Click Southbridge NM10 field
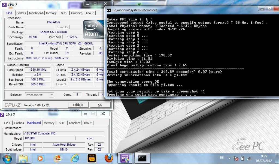The width and height of the screenshot is (279, 165). click(64, 149)
